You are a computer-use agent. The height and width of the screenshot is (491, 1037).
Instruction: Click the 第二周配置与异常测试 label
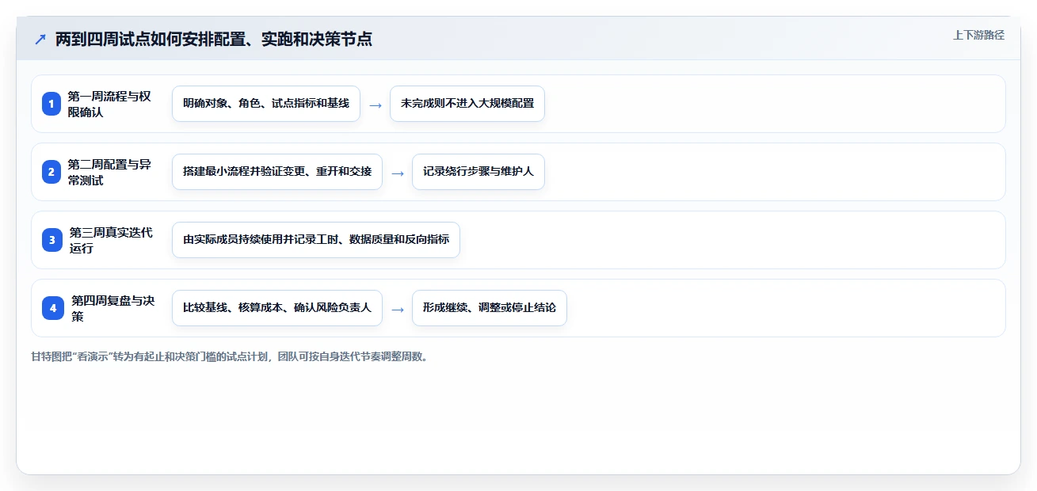coord(109,172)
